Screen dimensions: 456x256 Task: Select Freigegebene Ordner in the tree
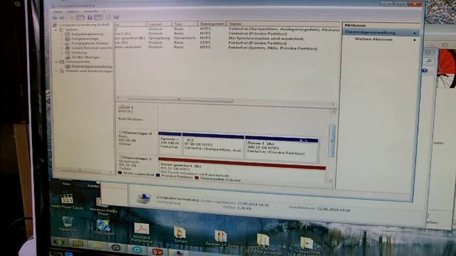[90, 43]
